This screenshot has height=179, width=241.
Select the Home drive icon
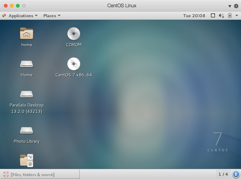[27, 64]
